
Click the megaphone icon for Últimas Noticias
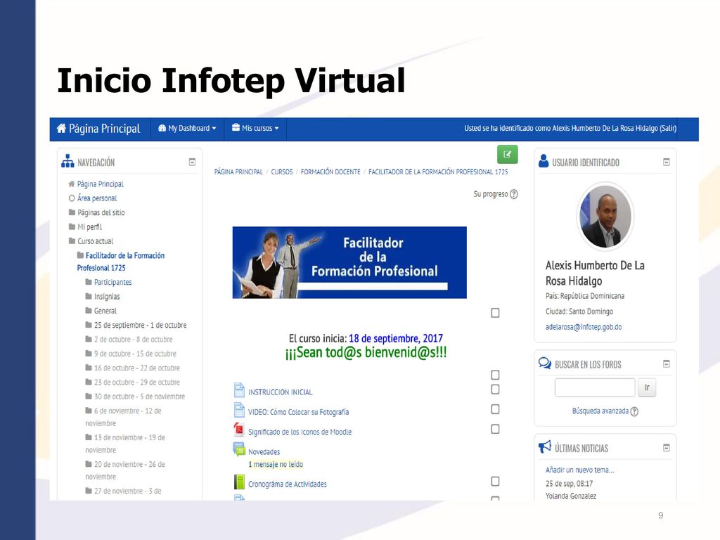(x=545, y=446)
